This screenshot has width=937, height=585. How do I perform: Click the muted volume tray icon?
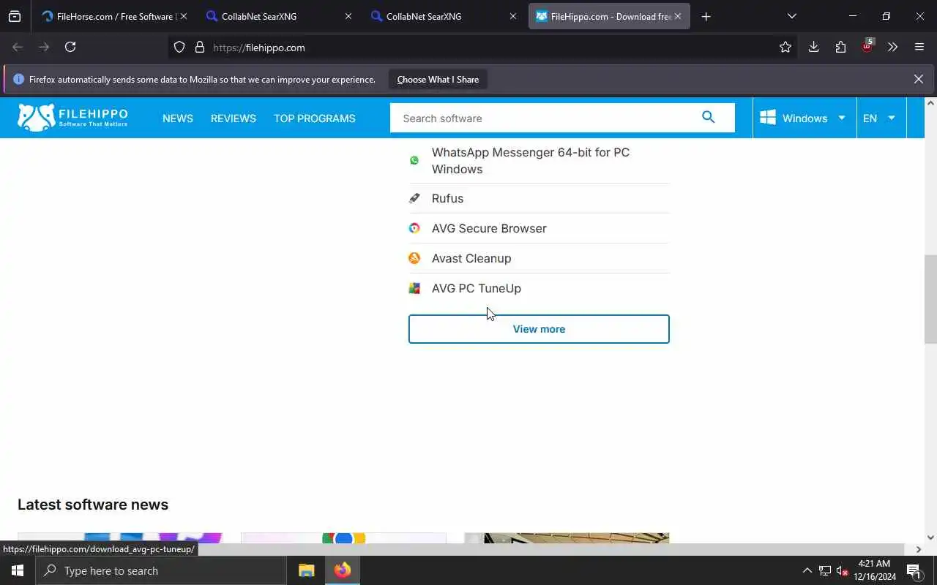coord(842,570)
